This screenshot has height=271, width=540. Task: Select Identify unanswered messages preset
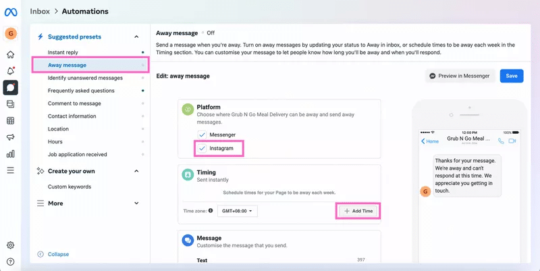(85, 78)
